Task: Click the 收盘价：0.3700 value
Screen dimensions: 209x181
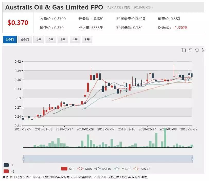Action: tap(53, 19)
